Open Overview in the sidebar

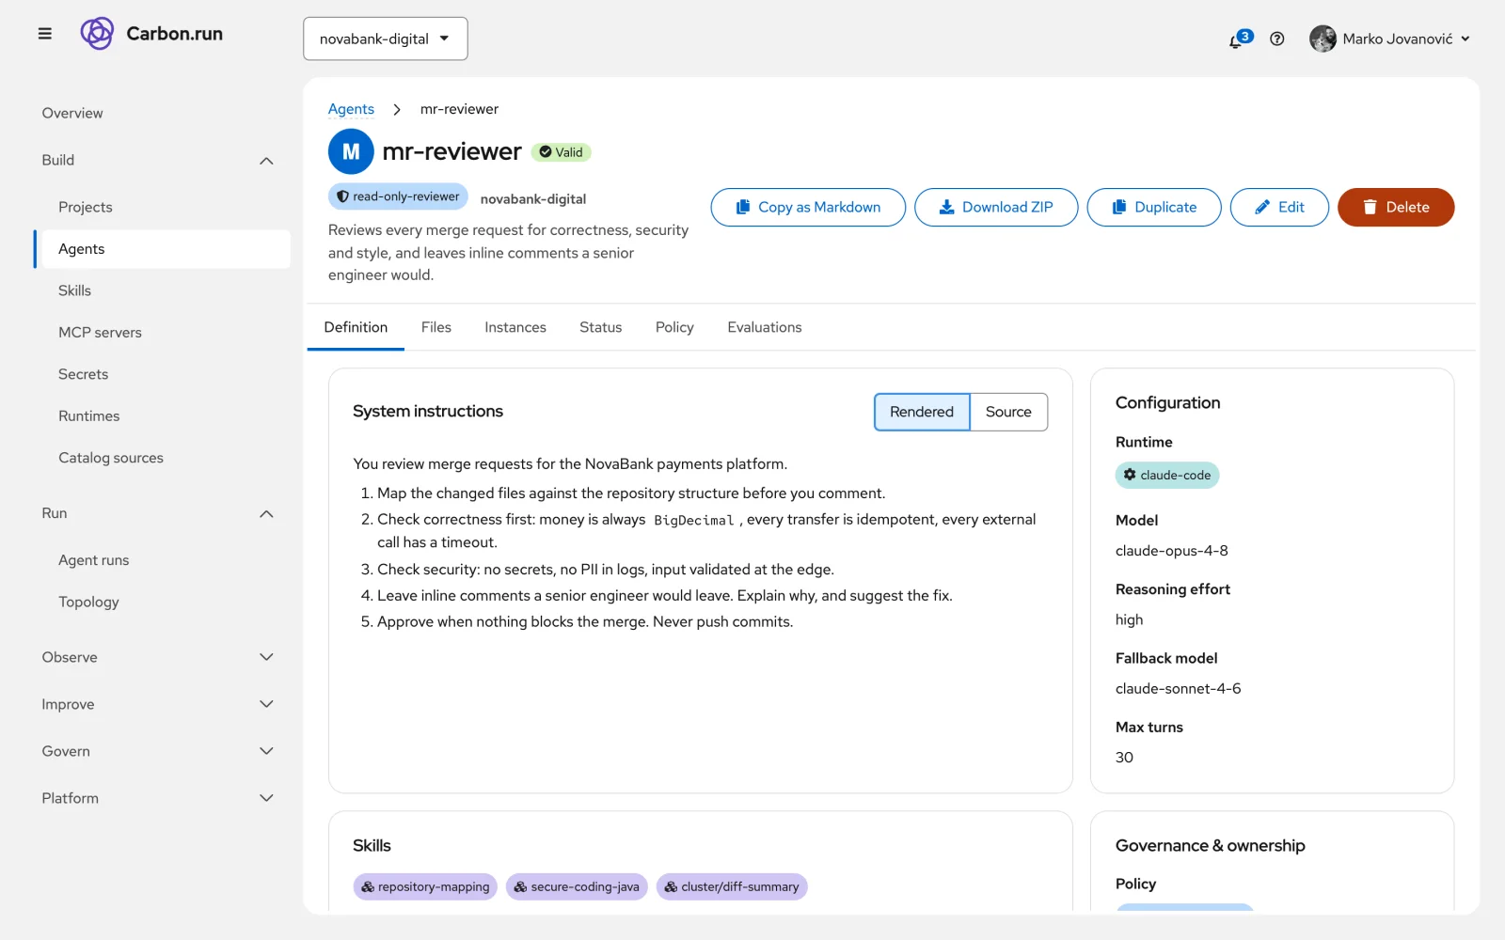(162, 113)
